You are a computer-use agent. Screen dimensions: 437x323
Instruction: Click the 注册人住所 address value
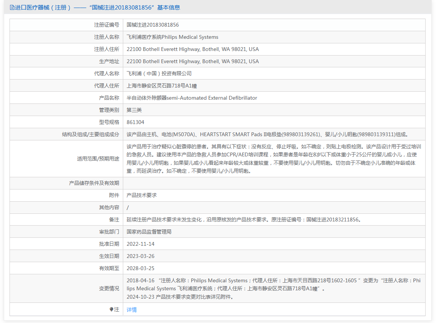point(192,49)
